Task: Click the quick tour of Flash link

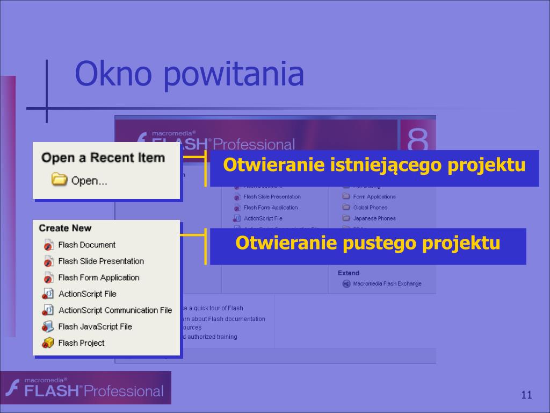Action: (x=212, y=308)
